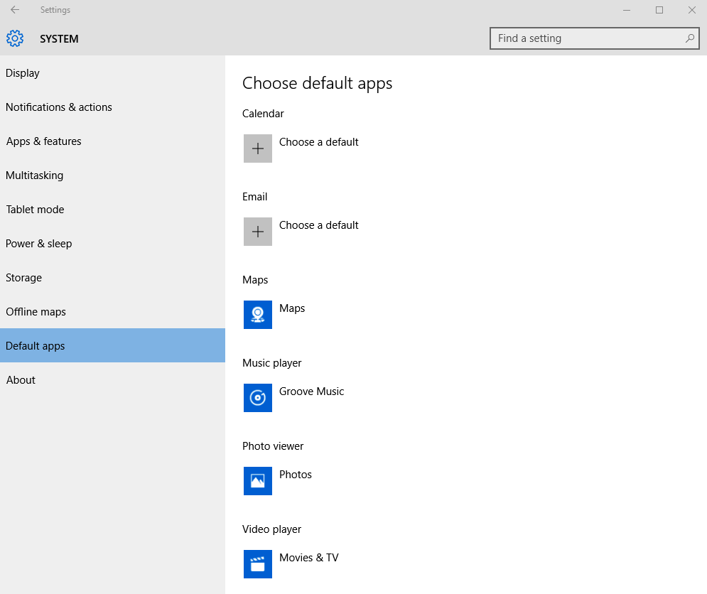Select Storage from the sidebar
Viewport: 707px width, 594px height.
click(24, 278)
